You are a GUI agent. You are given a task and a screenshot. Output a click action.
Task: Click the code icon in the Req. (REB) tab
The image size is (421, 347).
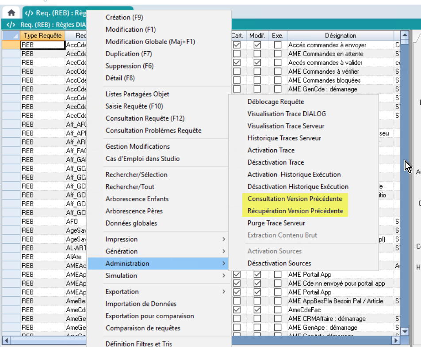[x=29, y=13]
